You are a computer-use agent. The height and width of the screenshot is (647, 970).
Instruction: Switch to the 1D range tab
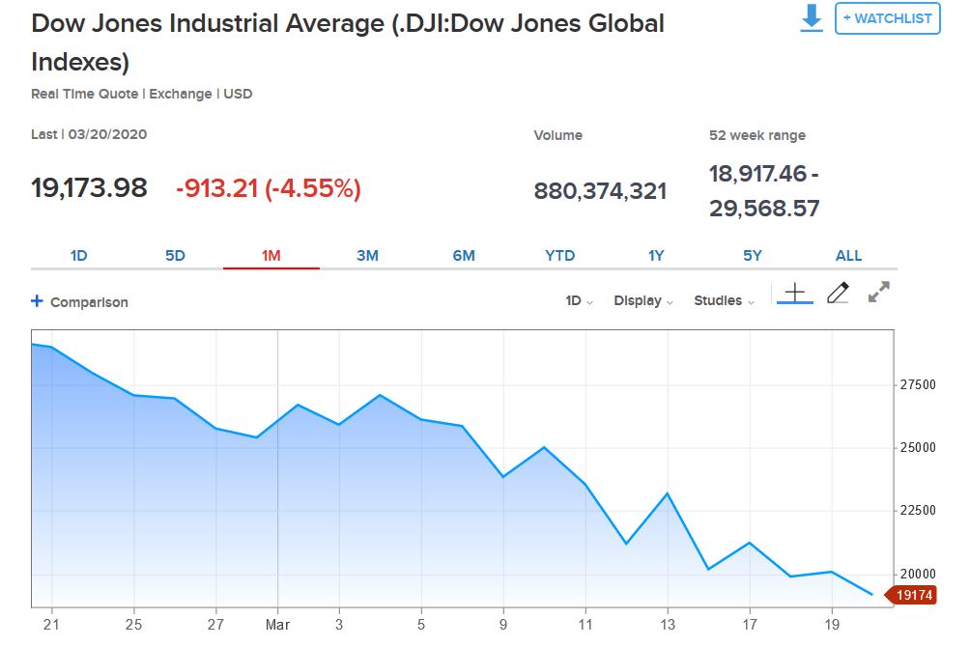[x=79, y=256]
